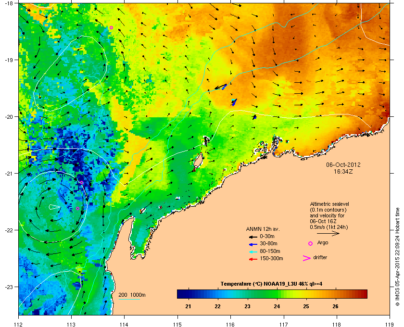Screen dimensions: 404x327
Task: Click the '200 1000m' isobath label
Action: [132, 295]
